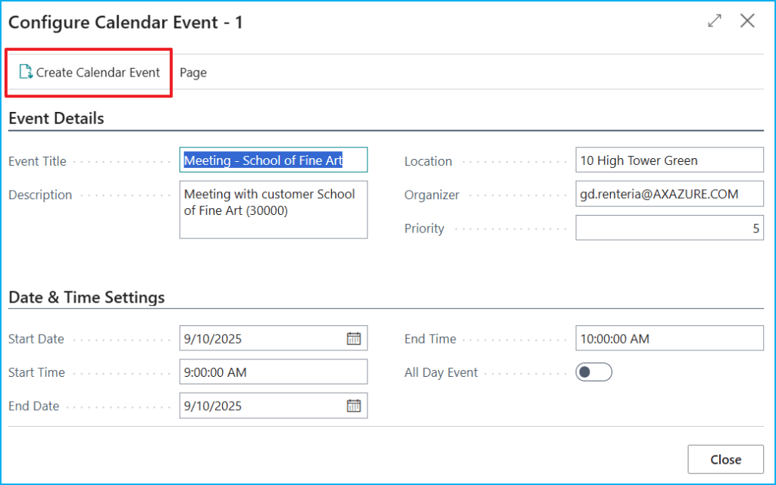Close the dialog using the X icon
This screenshot has width=776, height=485.
[747, 21]
